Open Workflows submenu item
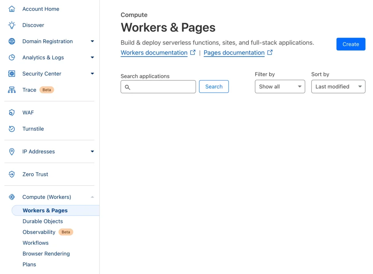 point(35,243)
